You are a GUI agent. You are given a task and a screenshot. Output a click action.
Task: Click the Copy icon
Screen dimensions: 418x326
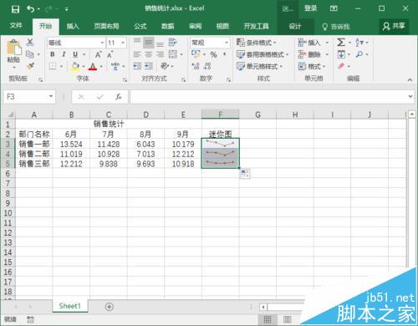pos(30,54)
